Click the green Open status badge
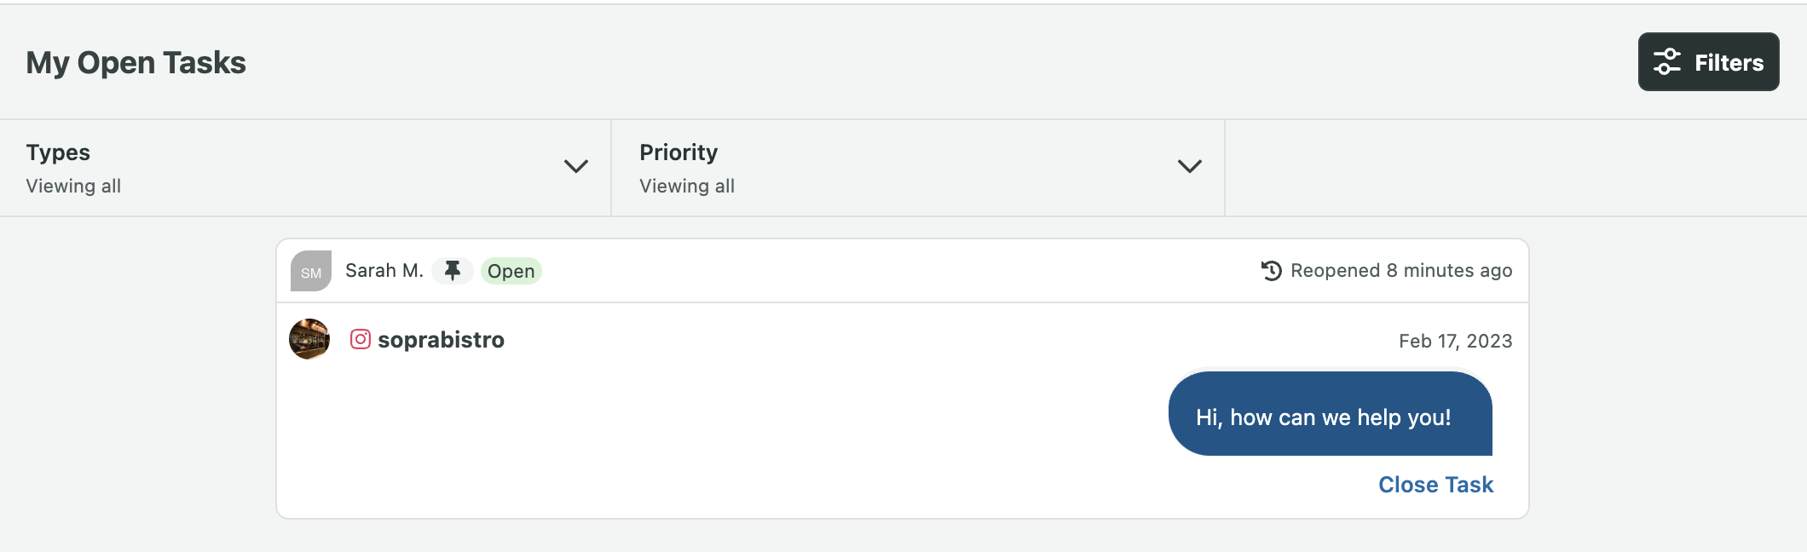This screenshot has height=552, width=1807. tap(511, 271)
